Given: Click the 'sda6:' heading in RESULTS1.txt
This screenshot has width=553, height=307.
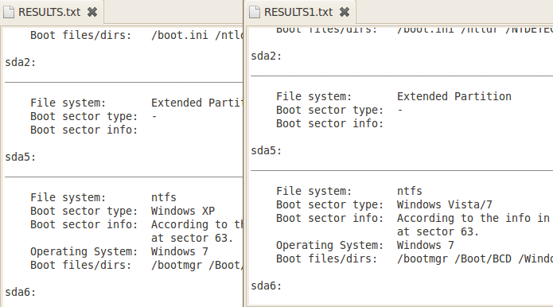Looking at the screenshot, I should pos(267,286).
